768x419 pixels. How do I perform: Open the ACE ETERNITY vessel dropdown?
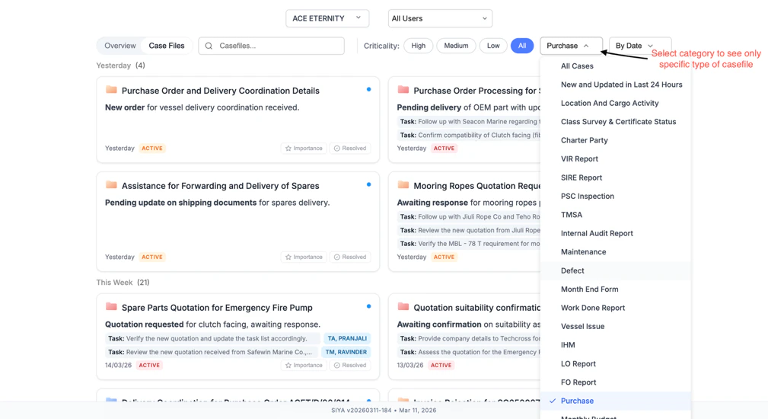[x=327, y=18]
